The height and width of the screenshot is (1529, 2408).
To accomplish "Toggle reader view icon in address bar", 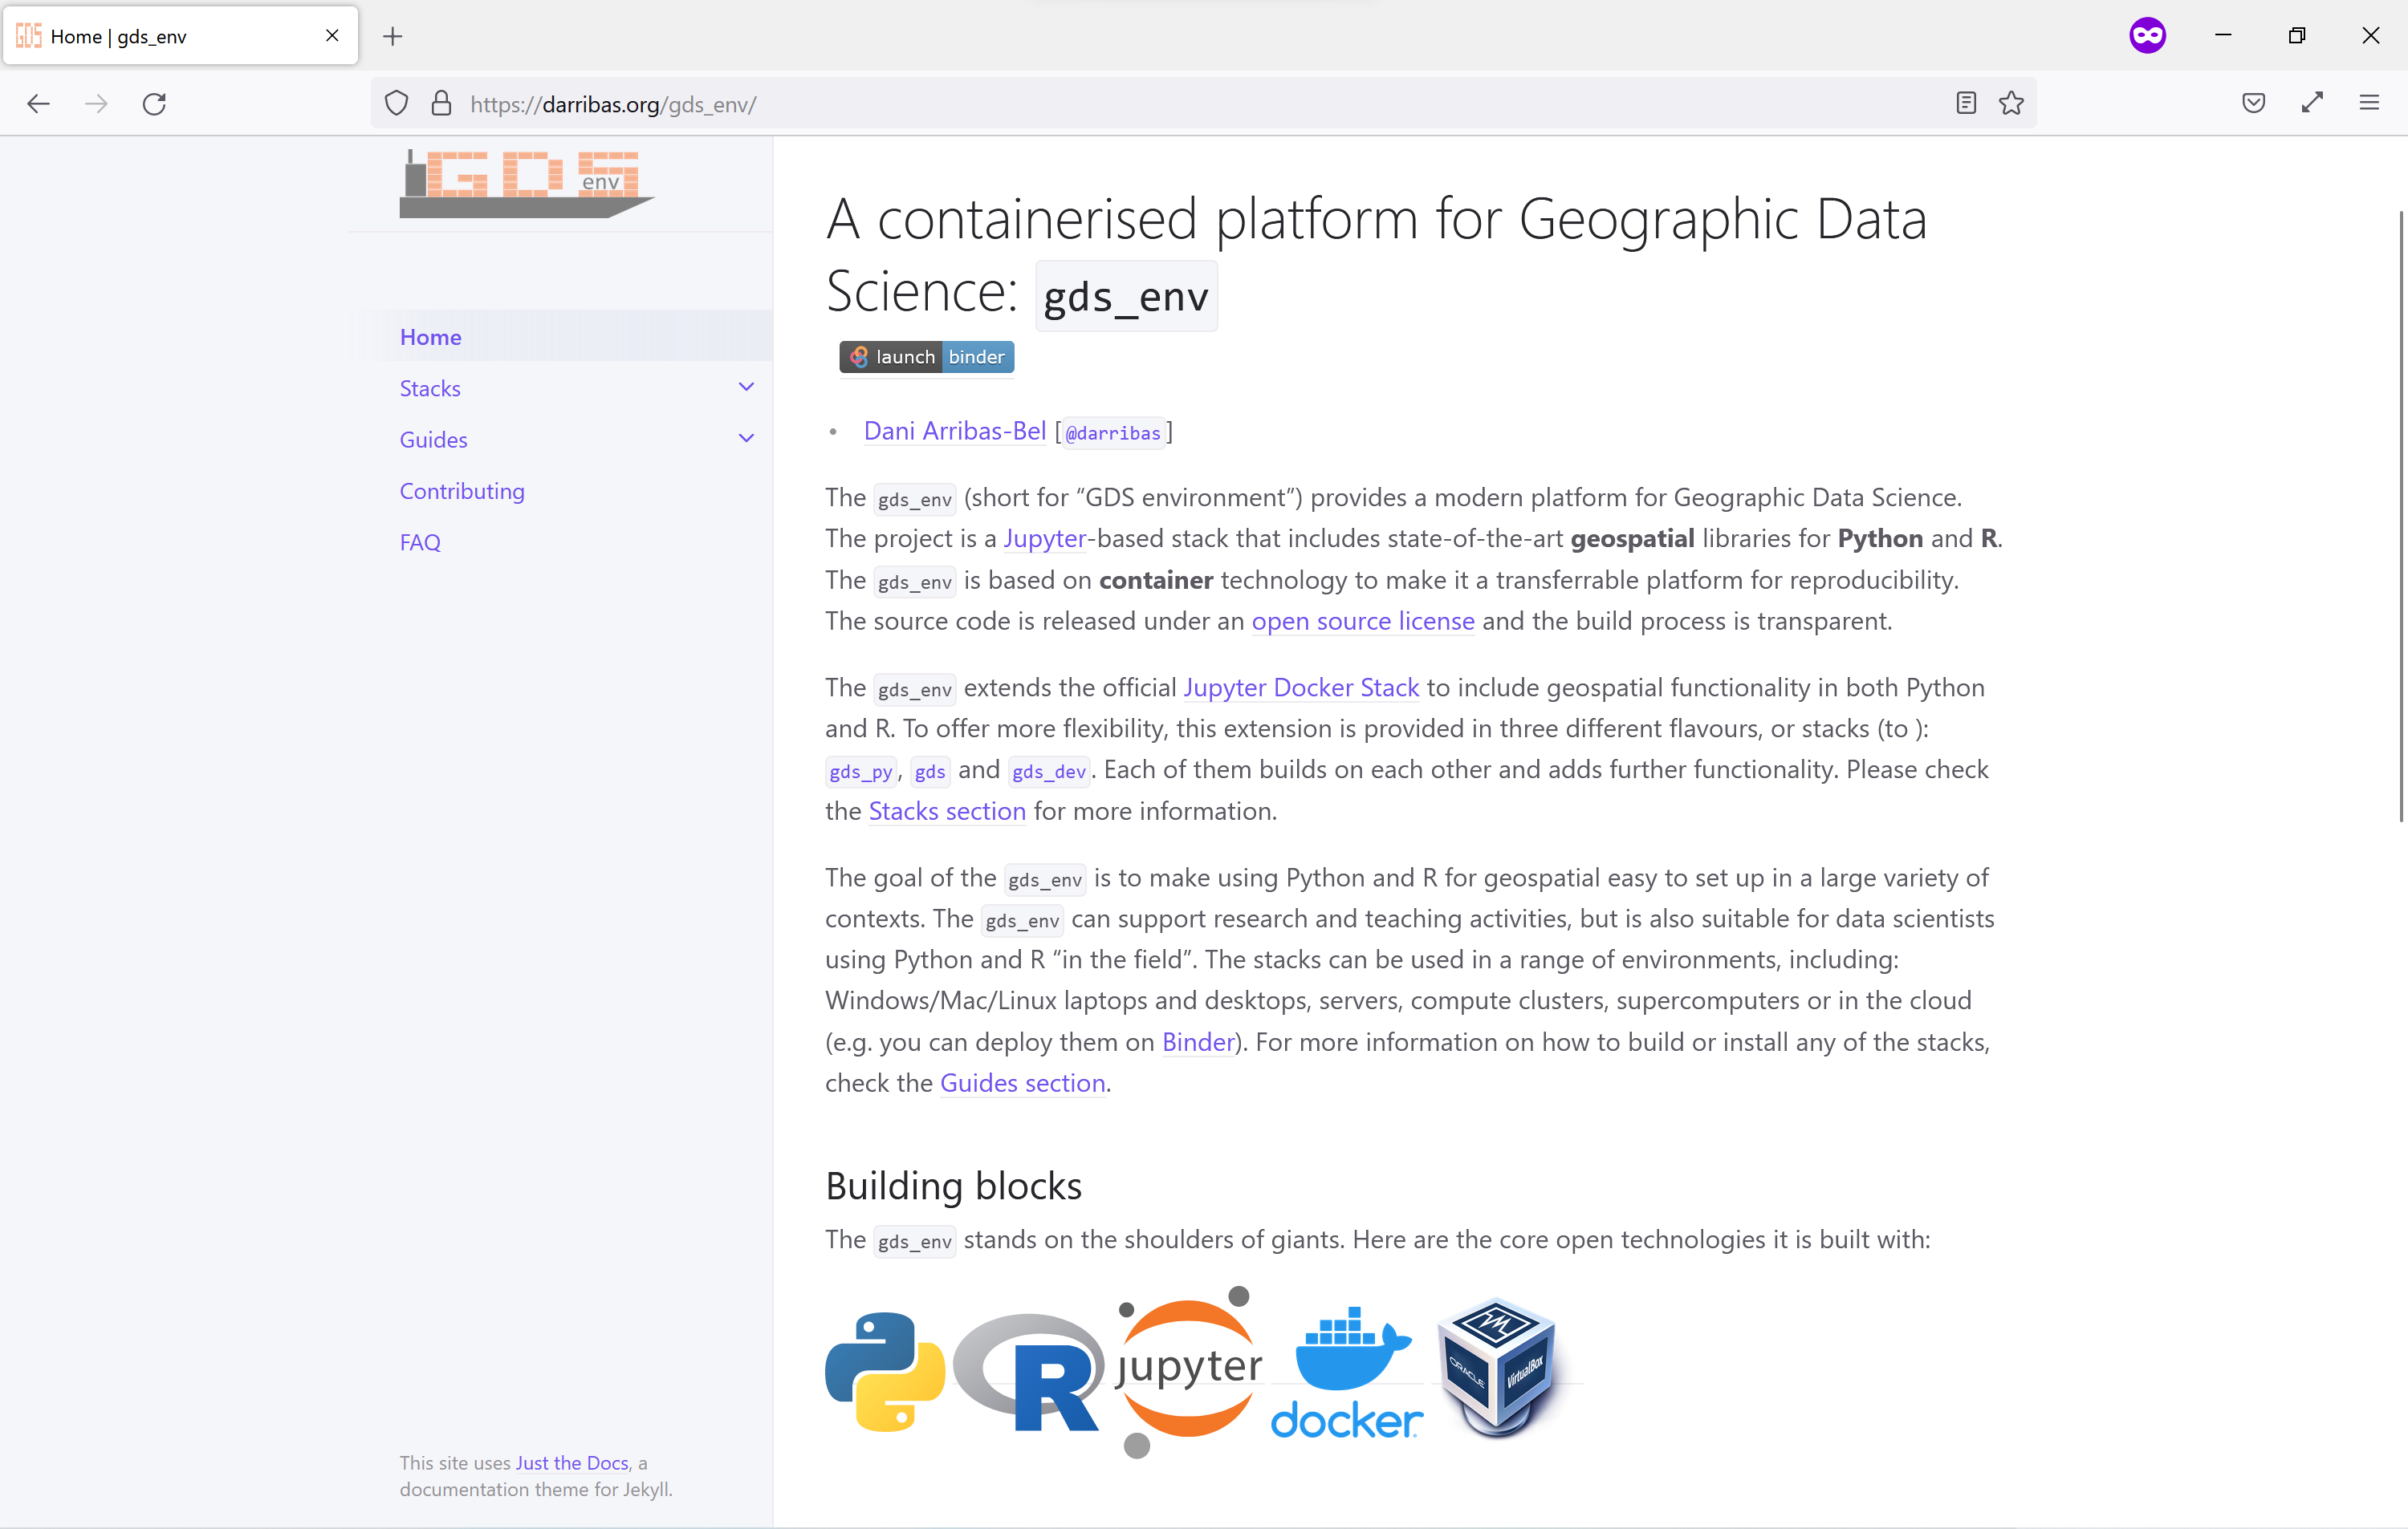I will pos(1965,104).
